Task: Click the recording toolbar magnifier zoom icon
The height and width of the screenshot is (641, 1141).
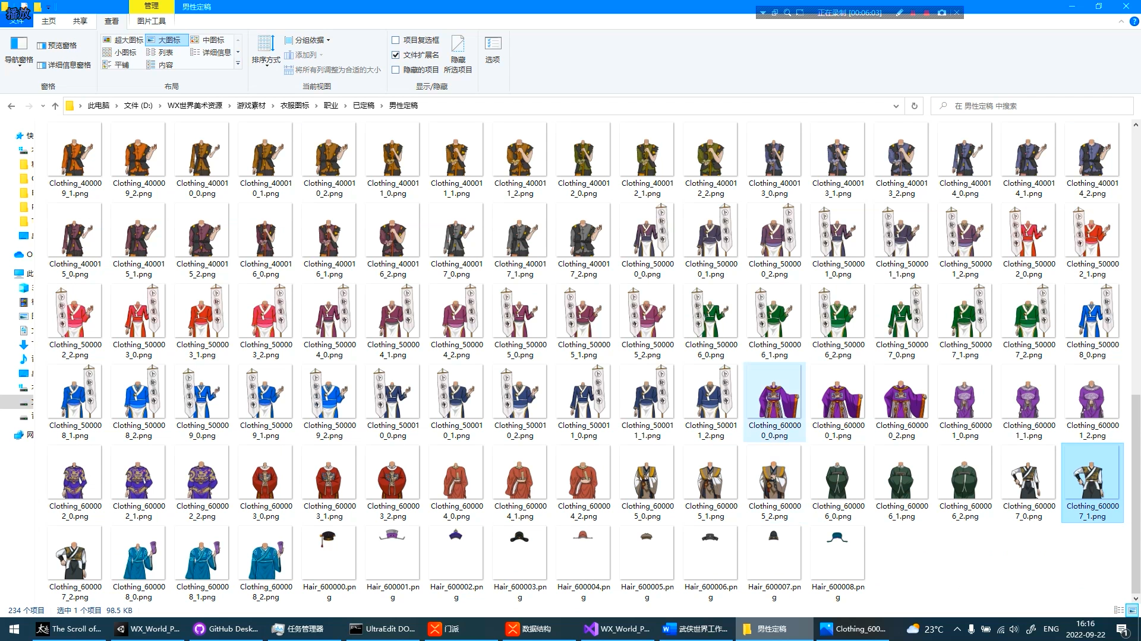Action: point(787,12)
